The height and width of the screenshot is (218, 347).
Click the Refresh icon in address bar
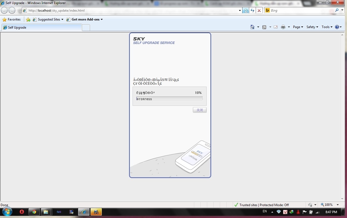pos(252,11)
